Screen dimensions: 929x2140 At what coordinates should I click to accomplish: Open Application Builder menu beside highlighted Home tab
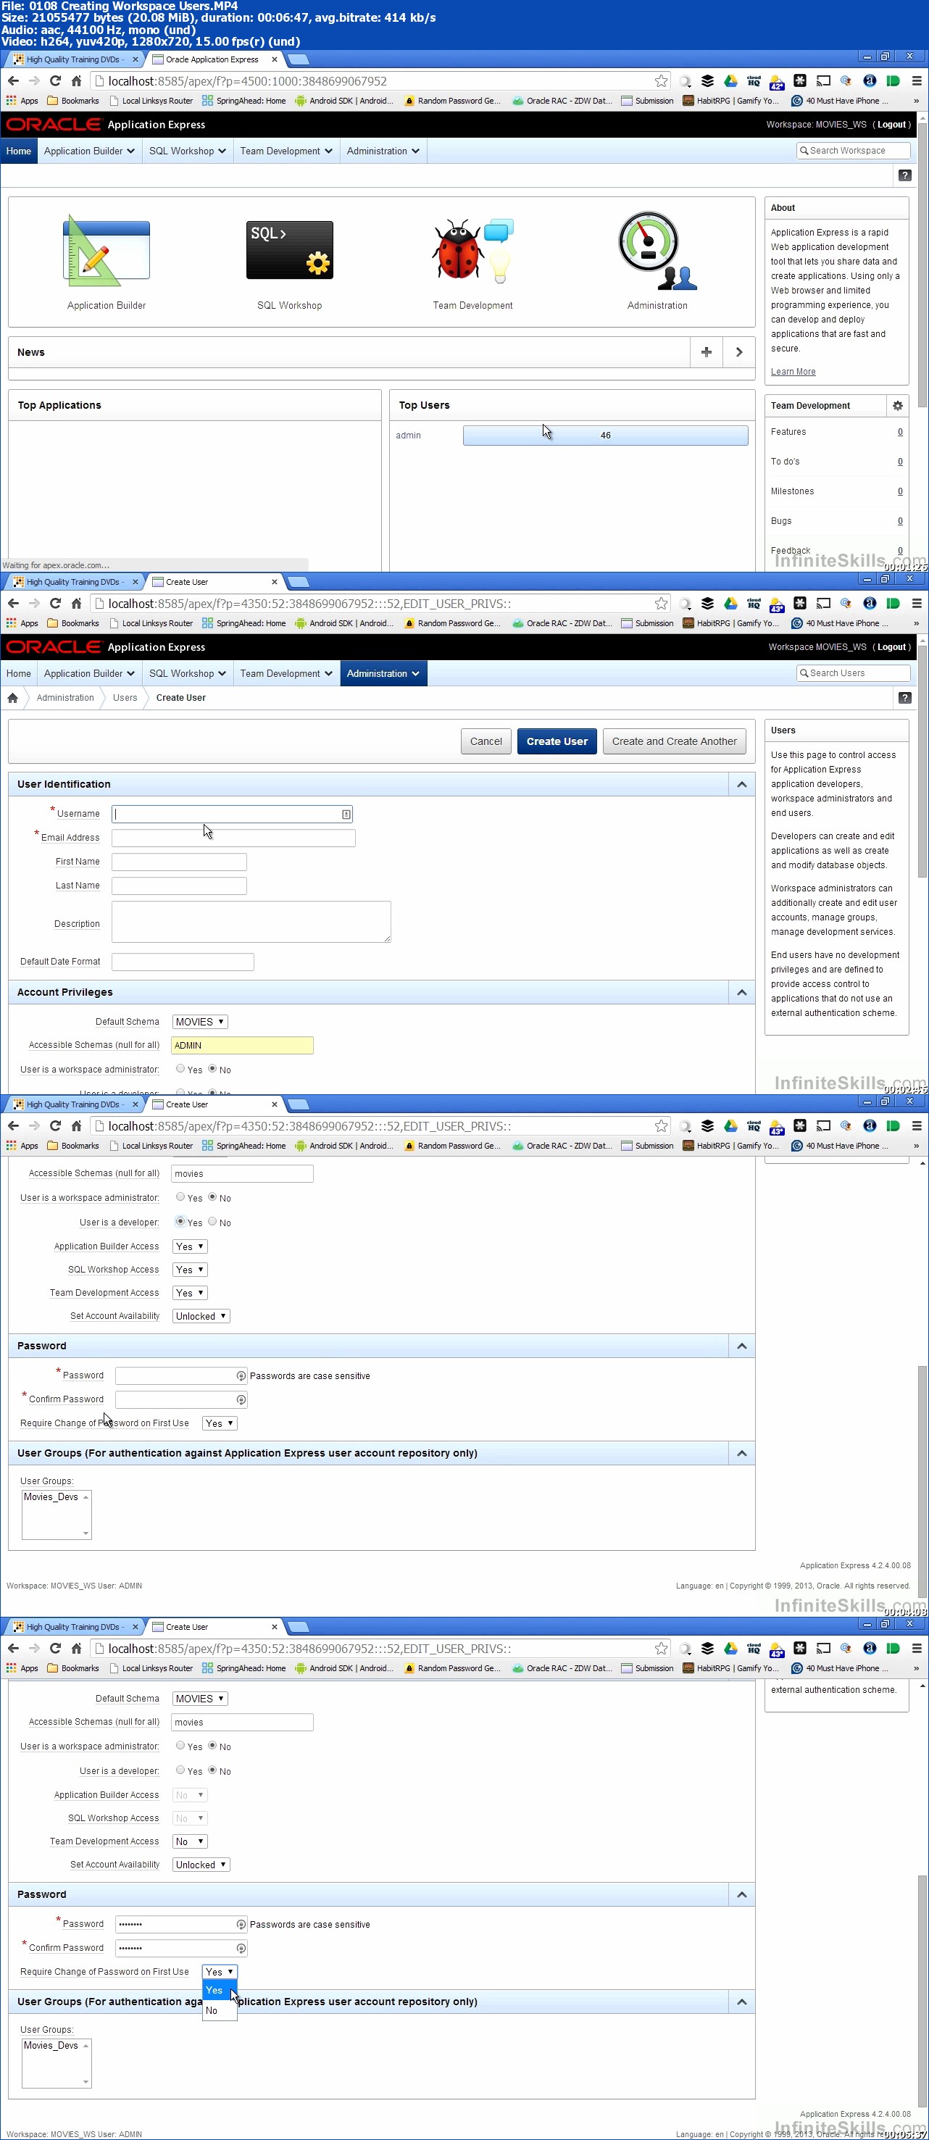[89, 151]
